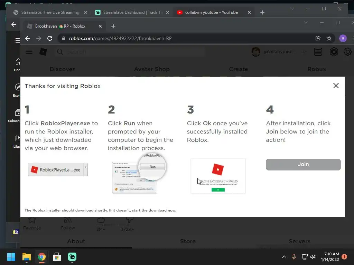Go forward in the Roblox browser window
354x265 pixels.
pos(39,38)
